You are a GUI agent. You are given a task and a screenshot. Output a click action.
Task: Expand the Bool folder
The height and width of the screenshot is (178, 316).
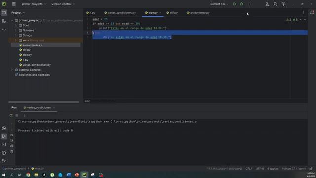(16, 25)
